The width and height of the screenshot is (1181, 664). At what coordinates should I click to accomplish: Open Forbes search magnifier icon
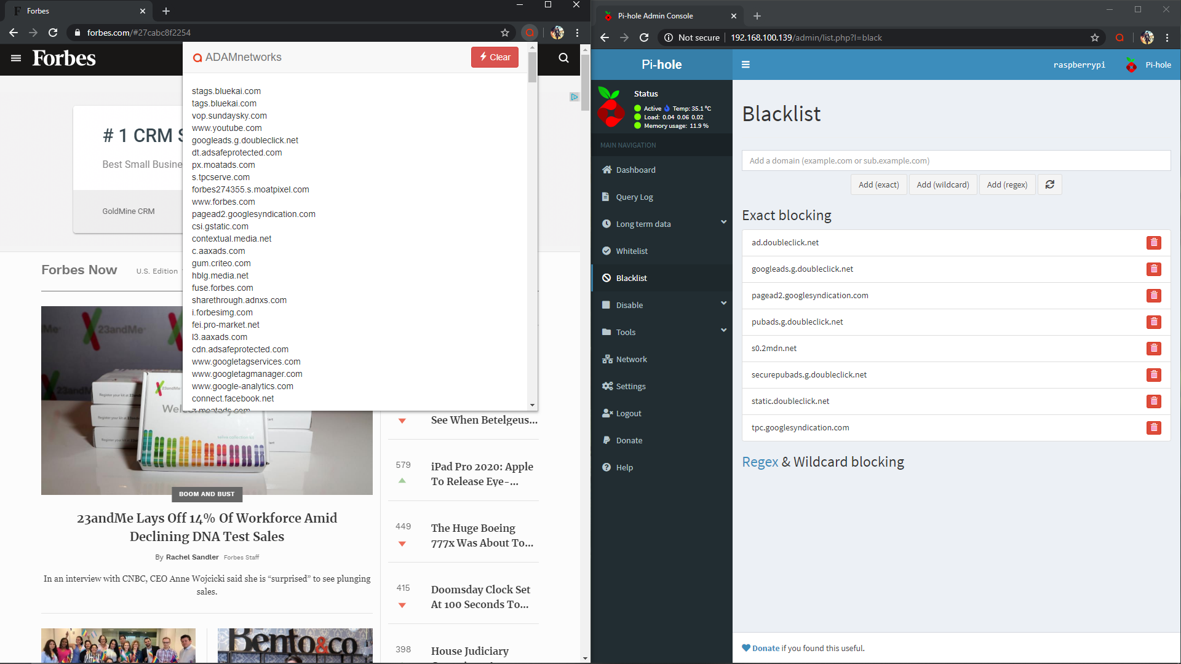(563, 58)
